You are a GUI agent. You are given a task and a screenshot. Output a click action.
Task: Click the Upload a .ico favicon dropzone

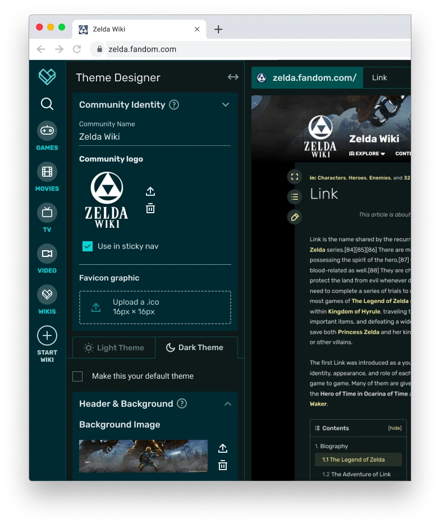[155, 307]
